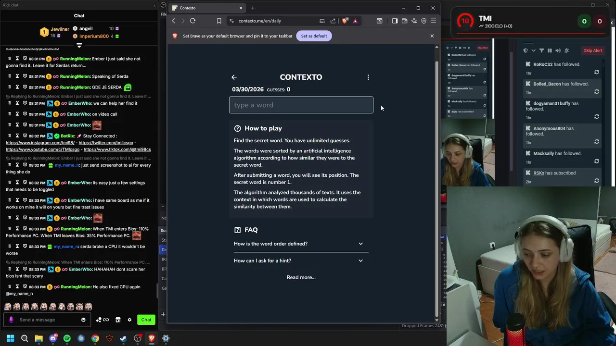Open Spotify from the taskbar

point(67,338)
